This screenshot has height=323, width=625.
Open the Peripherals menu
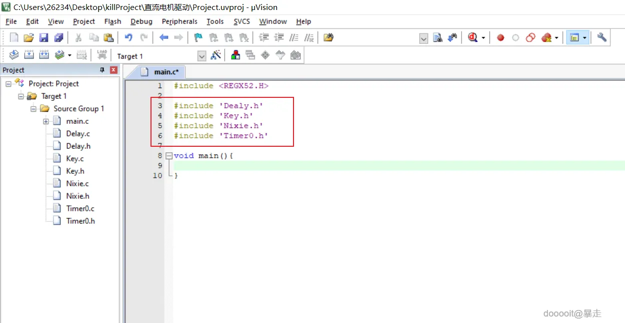tap(179, 21)
